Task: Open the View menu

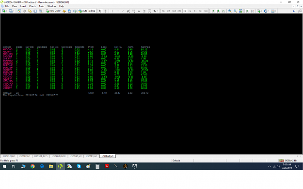Action: pyautogui.click(x=14, y=6)
